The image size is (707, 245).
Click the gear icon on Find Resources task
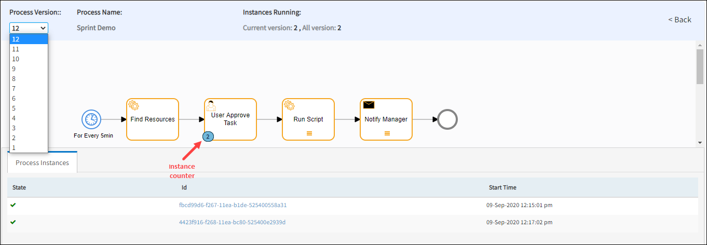(x=133, y=105)
